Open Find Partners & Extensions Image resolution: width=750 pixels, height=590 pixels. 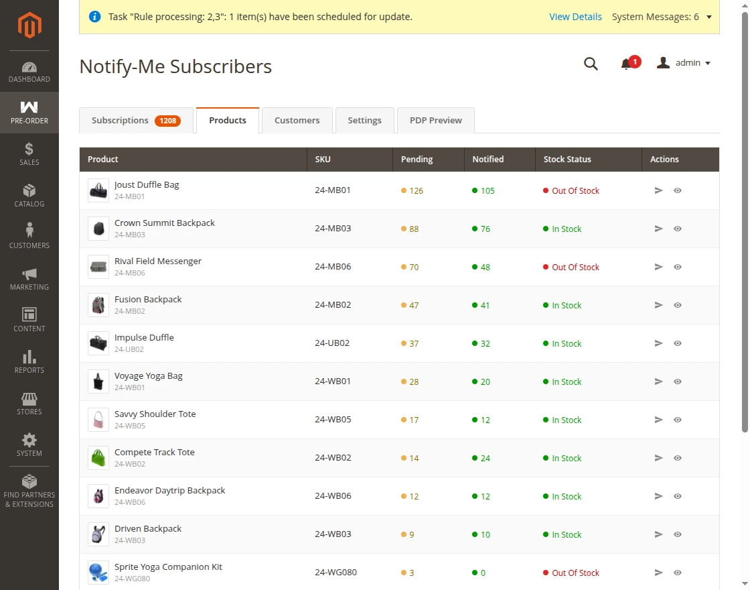pos(29,491)
